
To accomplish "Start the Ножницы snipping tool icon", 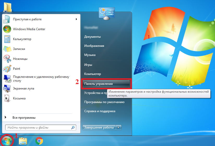I will 7,59.
